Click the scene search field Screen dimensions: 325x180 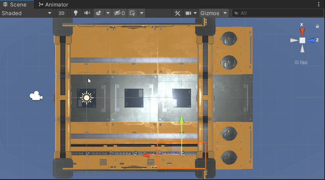(278, 13)
